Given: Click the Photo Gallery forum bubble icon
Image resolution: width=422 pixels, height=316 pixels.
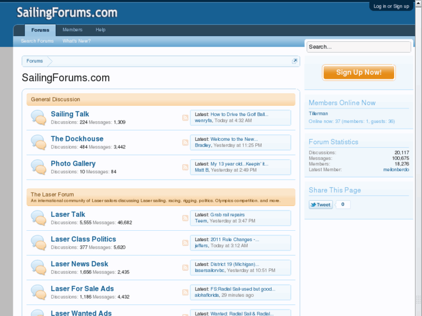Looking at the screenshot, I should coord(38,167).
